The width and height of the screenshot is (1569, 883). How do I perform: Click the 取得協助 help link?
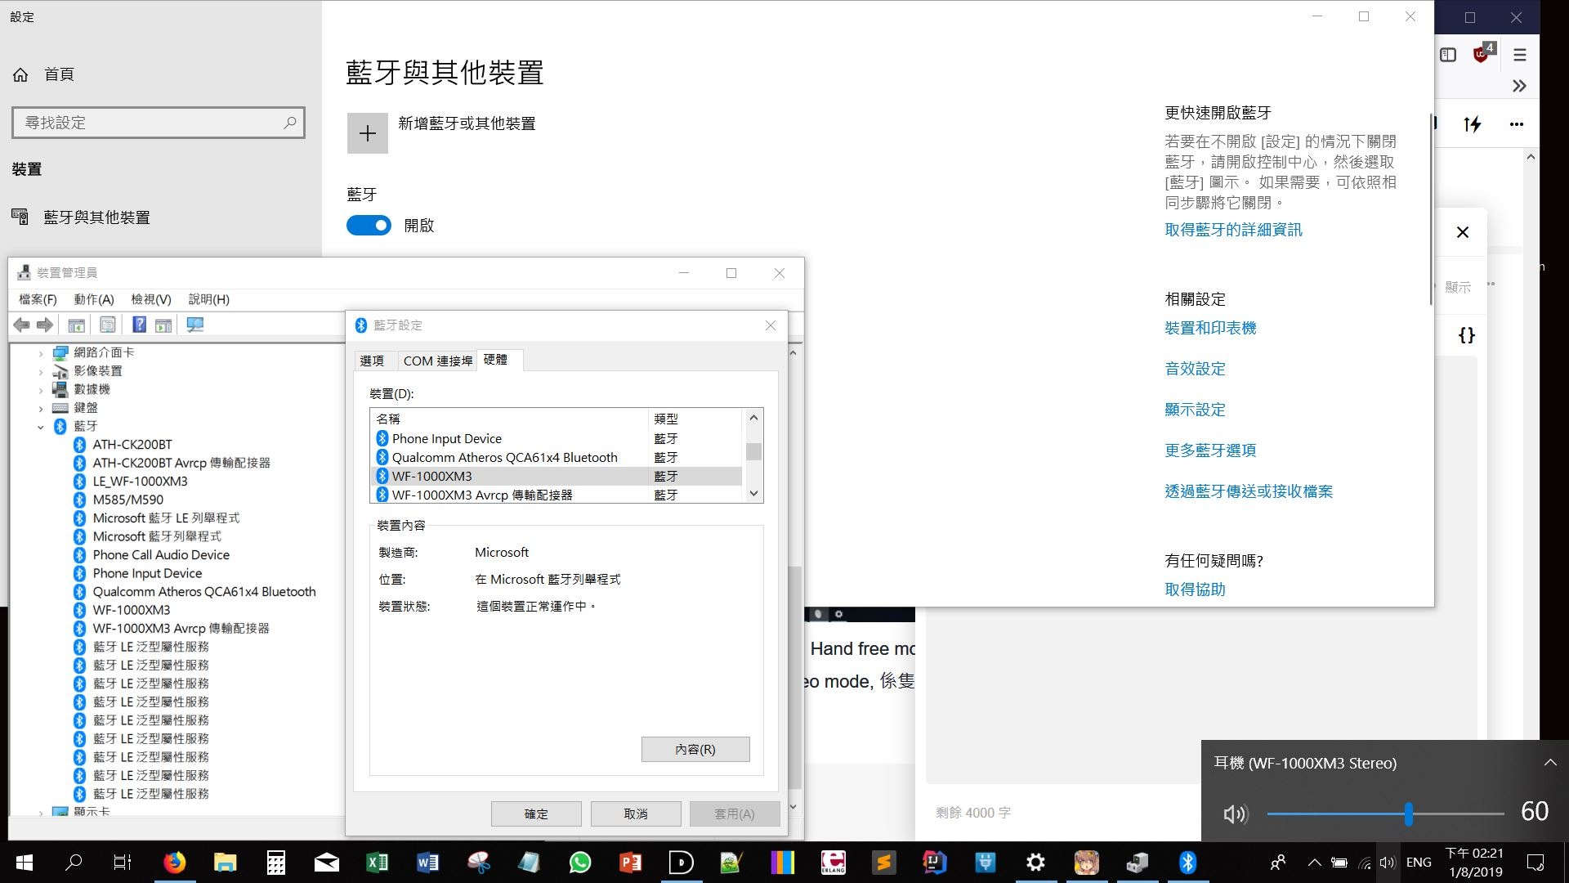(1195, 589)
